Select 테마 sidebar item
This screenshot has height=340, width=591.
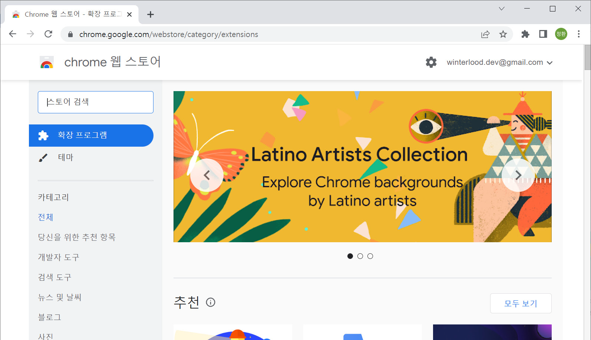91,157
